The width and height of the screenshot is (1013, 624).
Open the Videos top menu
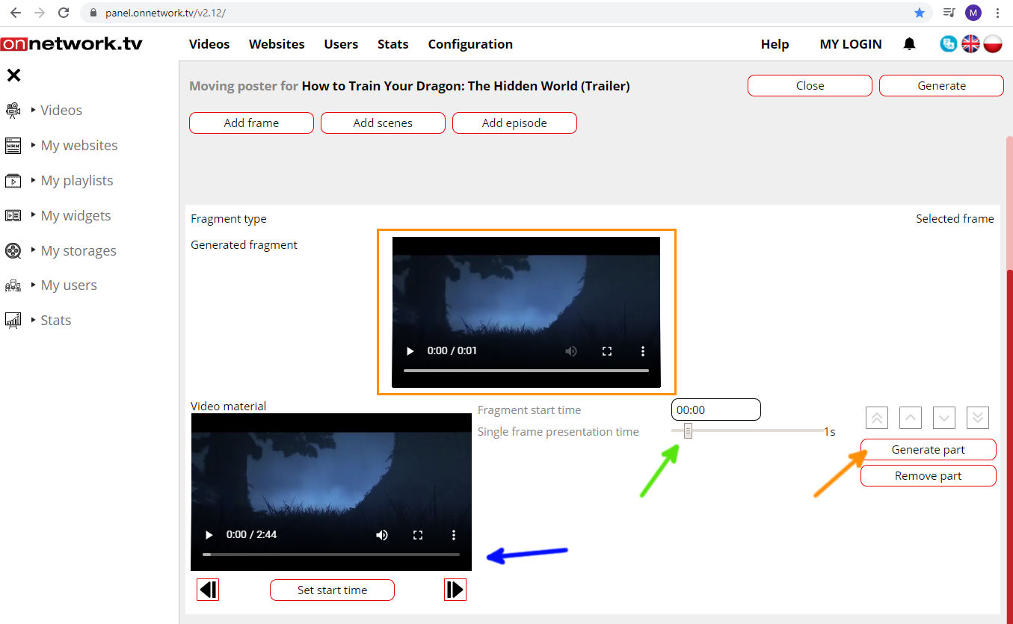[209, 44]
